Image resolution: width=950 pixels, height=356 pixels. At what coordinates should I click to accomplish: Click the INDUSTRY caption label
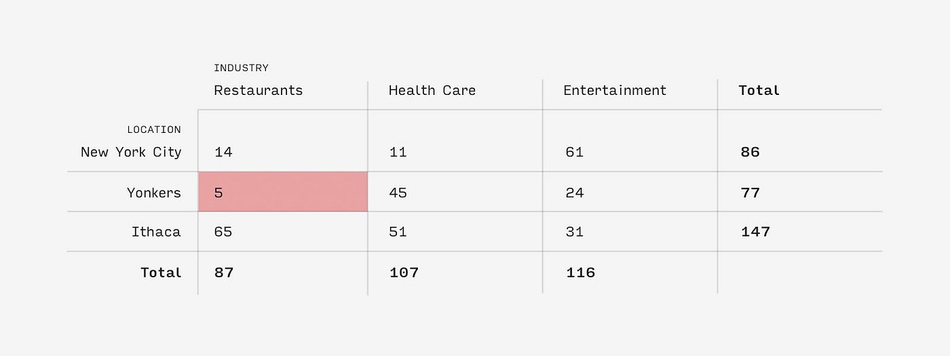point(242,68)
